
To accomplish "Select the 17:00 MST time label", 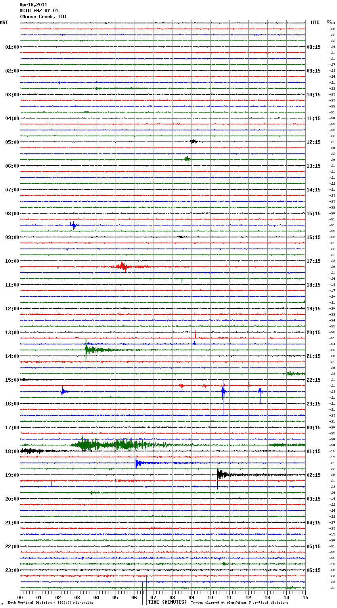I will (x=12, y=428).
